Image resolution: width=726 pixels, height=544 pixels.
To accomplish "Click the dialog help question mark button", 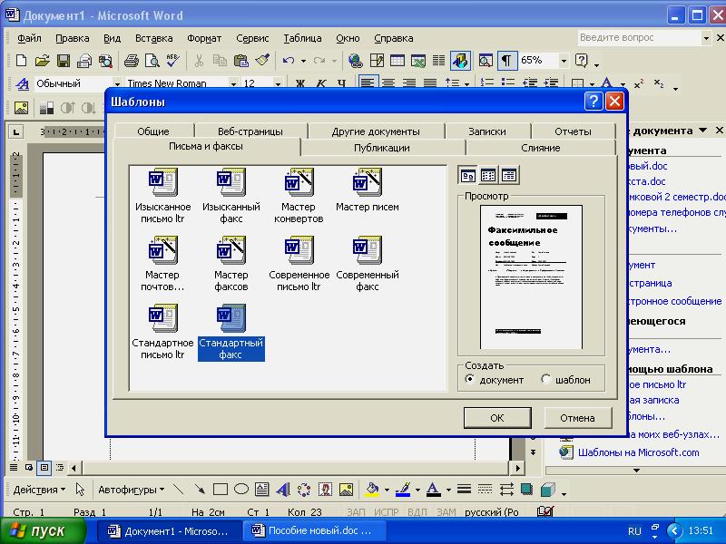I will (x=594, y=102).
